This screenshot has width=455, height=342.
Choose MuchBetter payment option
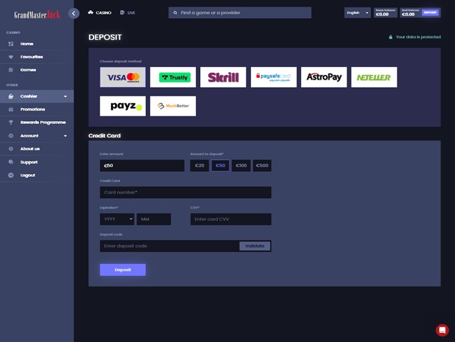173,106
